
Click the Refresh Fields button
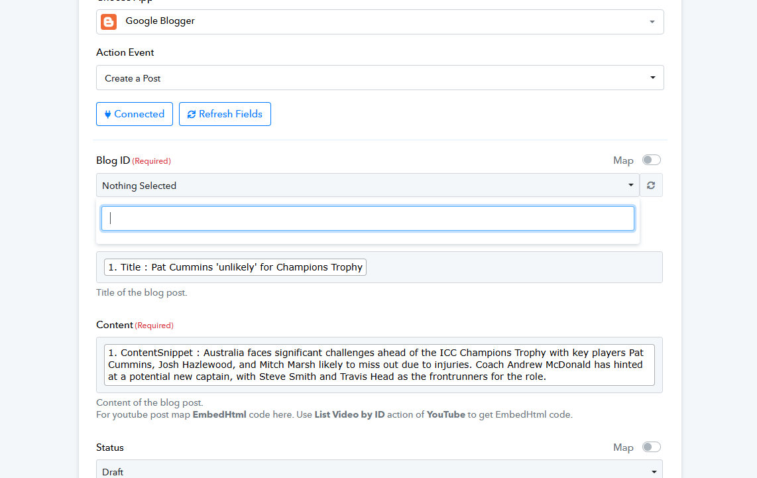tap(225, 114)
